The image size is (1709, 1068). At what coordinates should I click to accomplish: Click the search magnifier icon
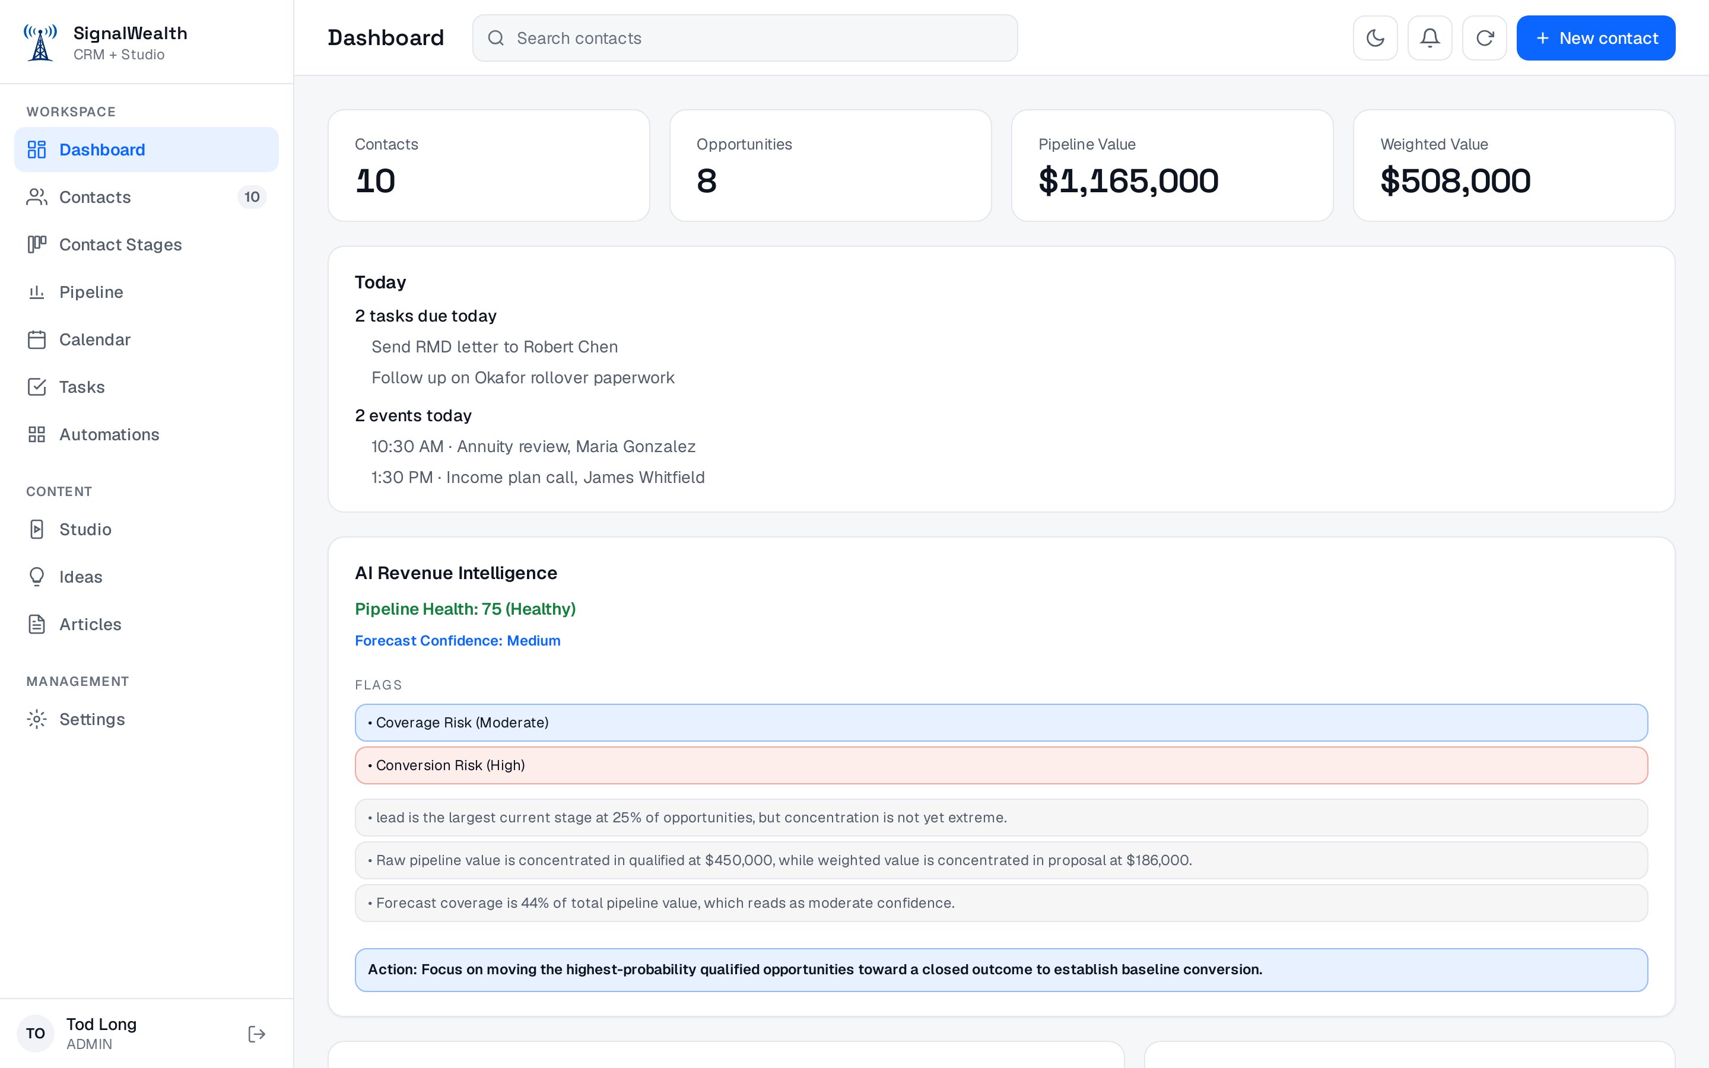[x=495, y=38]
